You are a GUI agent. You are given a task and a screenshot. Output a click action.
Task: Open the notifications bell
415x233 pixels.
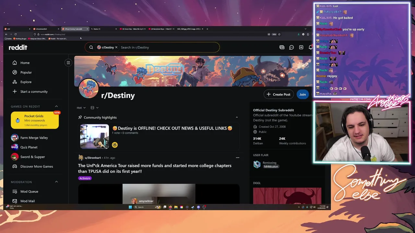point(310,47)
